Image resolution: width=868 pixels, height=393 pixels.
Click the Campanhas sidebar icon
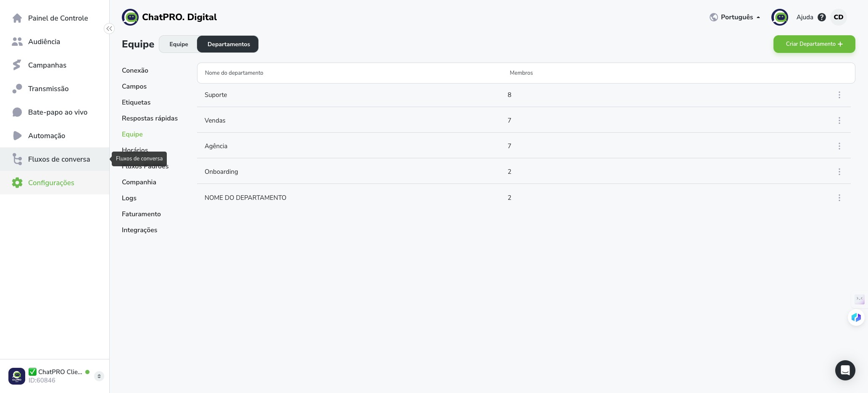[17, 65]
